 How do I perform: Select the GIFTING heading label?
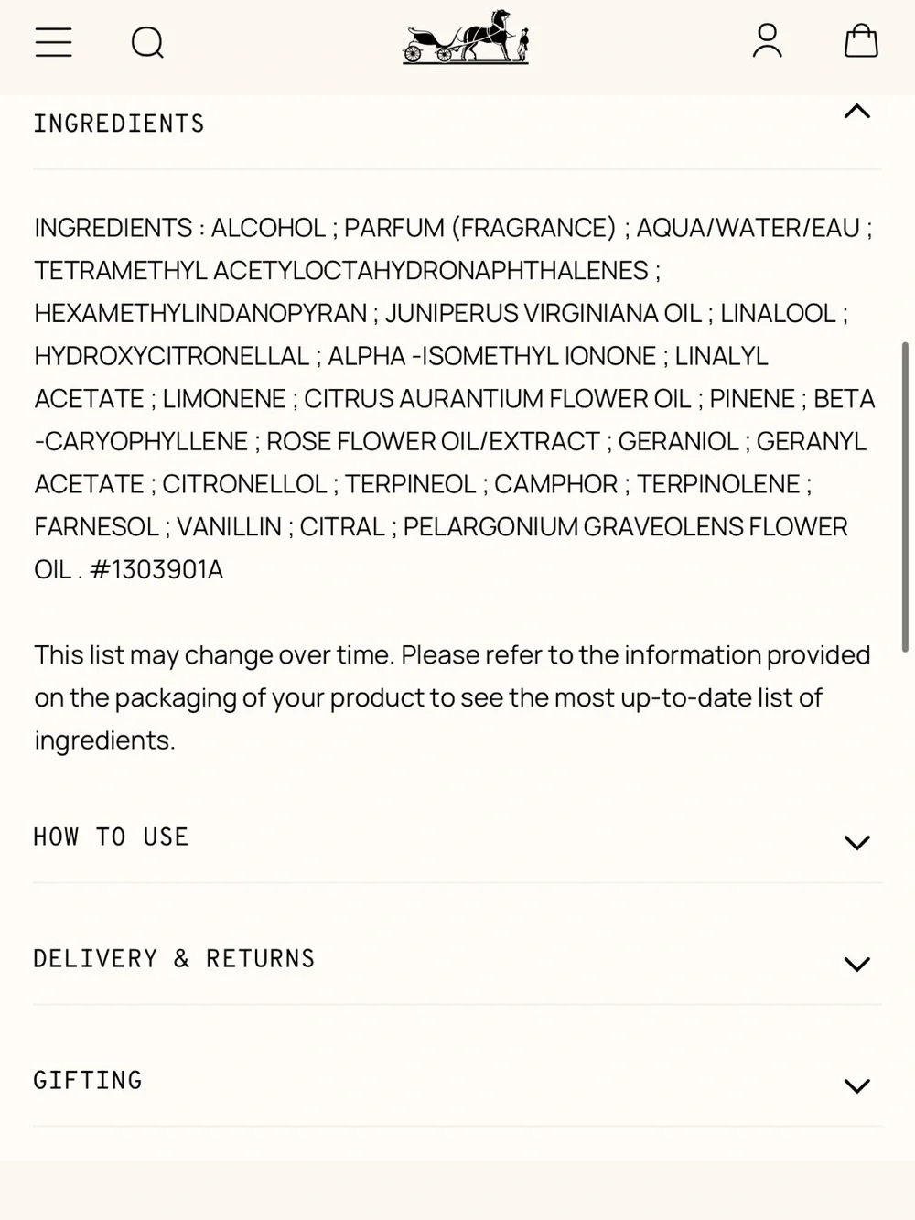(x=88, y=1080)
